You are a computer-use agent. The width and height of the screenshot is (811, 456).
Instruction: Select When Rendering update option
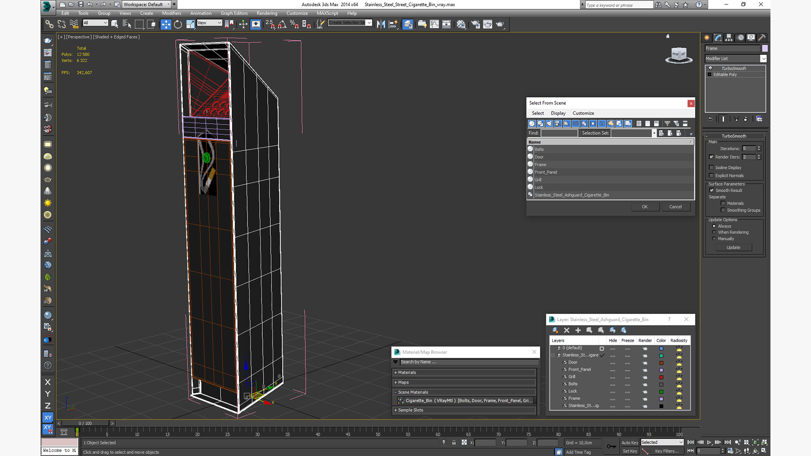pos(714,232)
